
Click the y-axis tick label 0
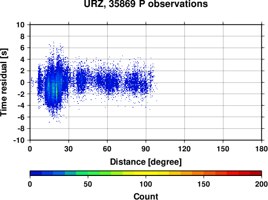tap(23, 82)
